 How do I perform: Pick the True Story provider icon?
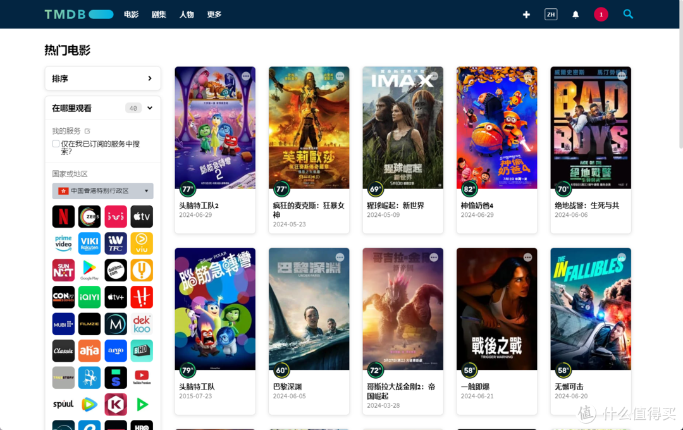(64, 378)
